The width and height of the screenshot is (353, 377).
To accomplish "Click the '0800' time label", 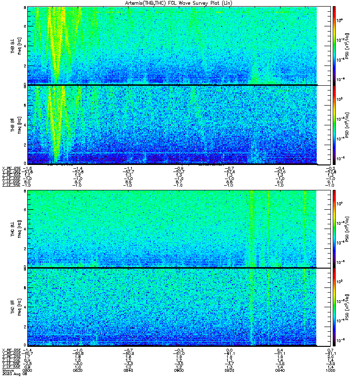I will (27, 370).
